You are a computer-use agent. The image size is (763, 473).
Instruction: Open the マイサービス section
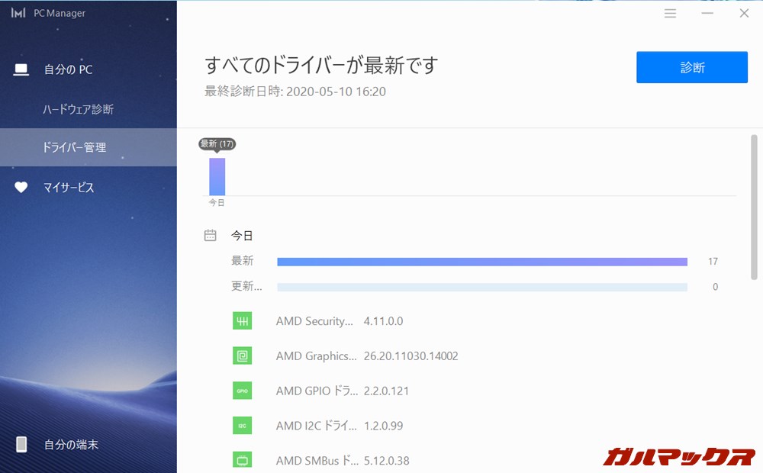(68, 186)
